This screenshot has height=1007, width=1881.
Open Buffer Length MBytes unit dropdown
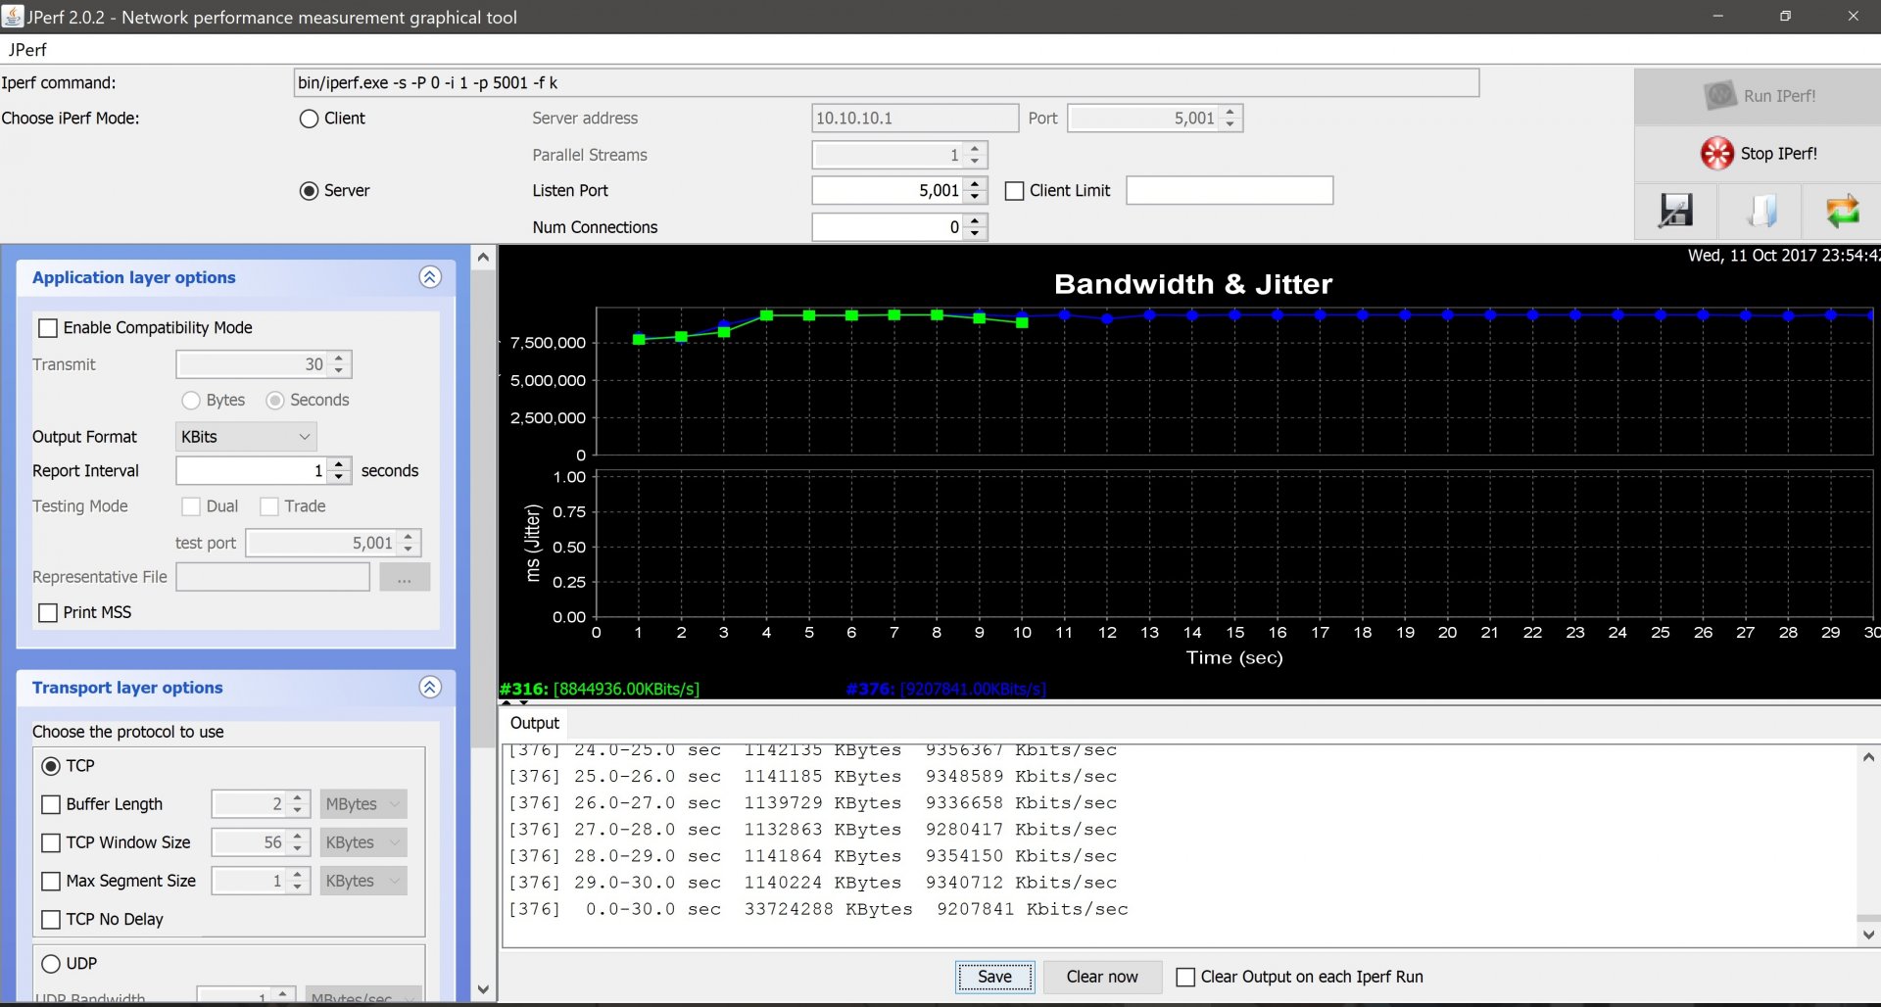click(x=362, y=804)
